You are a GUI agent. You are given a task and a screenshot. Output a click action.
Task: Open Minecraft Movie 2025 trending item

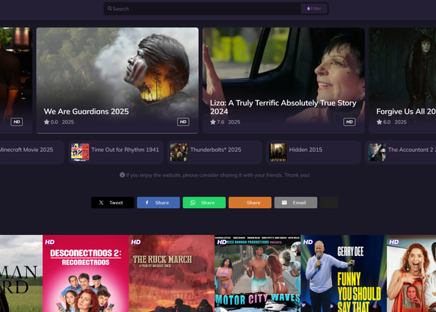click(31, 152)
